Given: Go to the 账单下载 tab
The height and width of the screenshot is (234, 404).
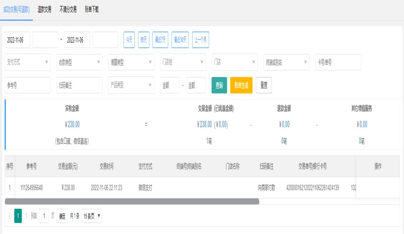Looking at the screenshot, I should [92, 10].
